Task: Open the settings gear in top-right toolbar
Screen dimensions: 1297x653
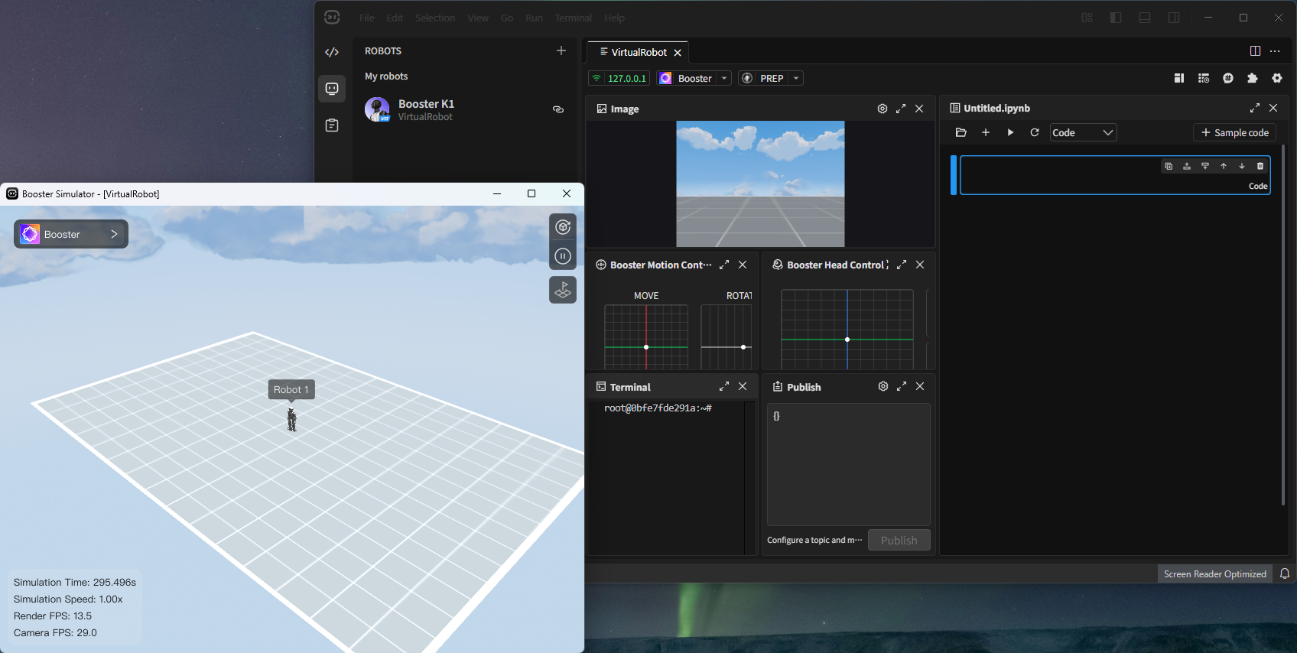Action: (1277, 78)
